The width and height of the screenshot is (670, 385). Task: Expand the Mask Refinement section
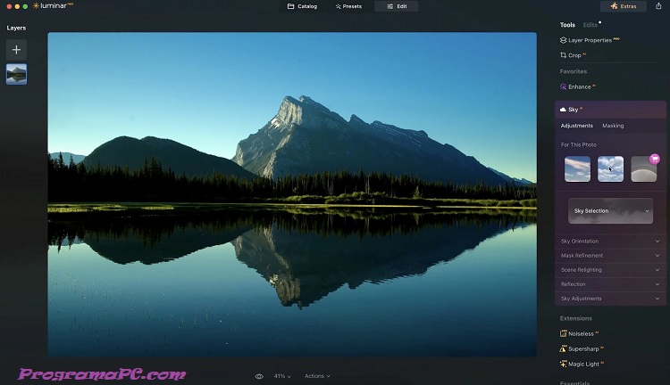tap(611, 256)
